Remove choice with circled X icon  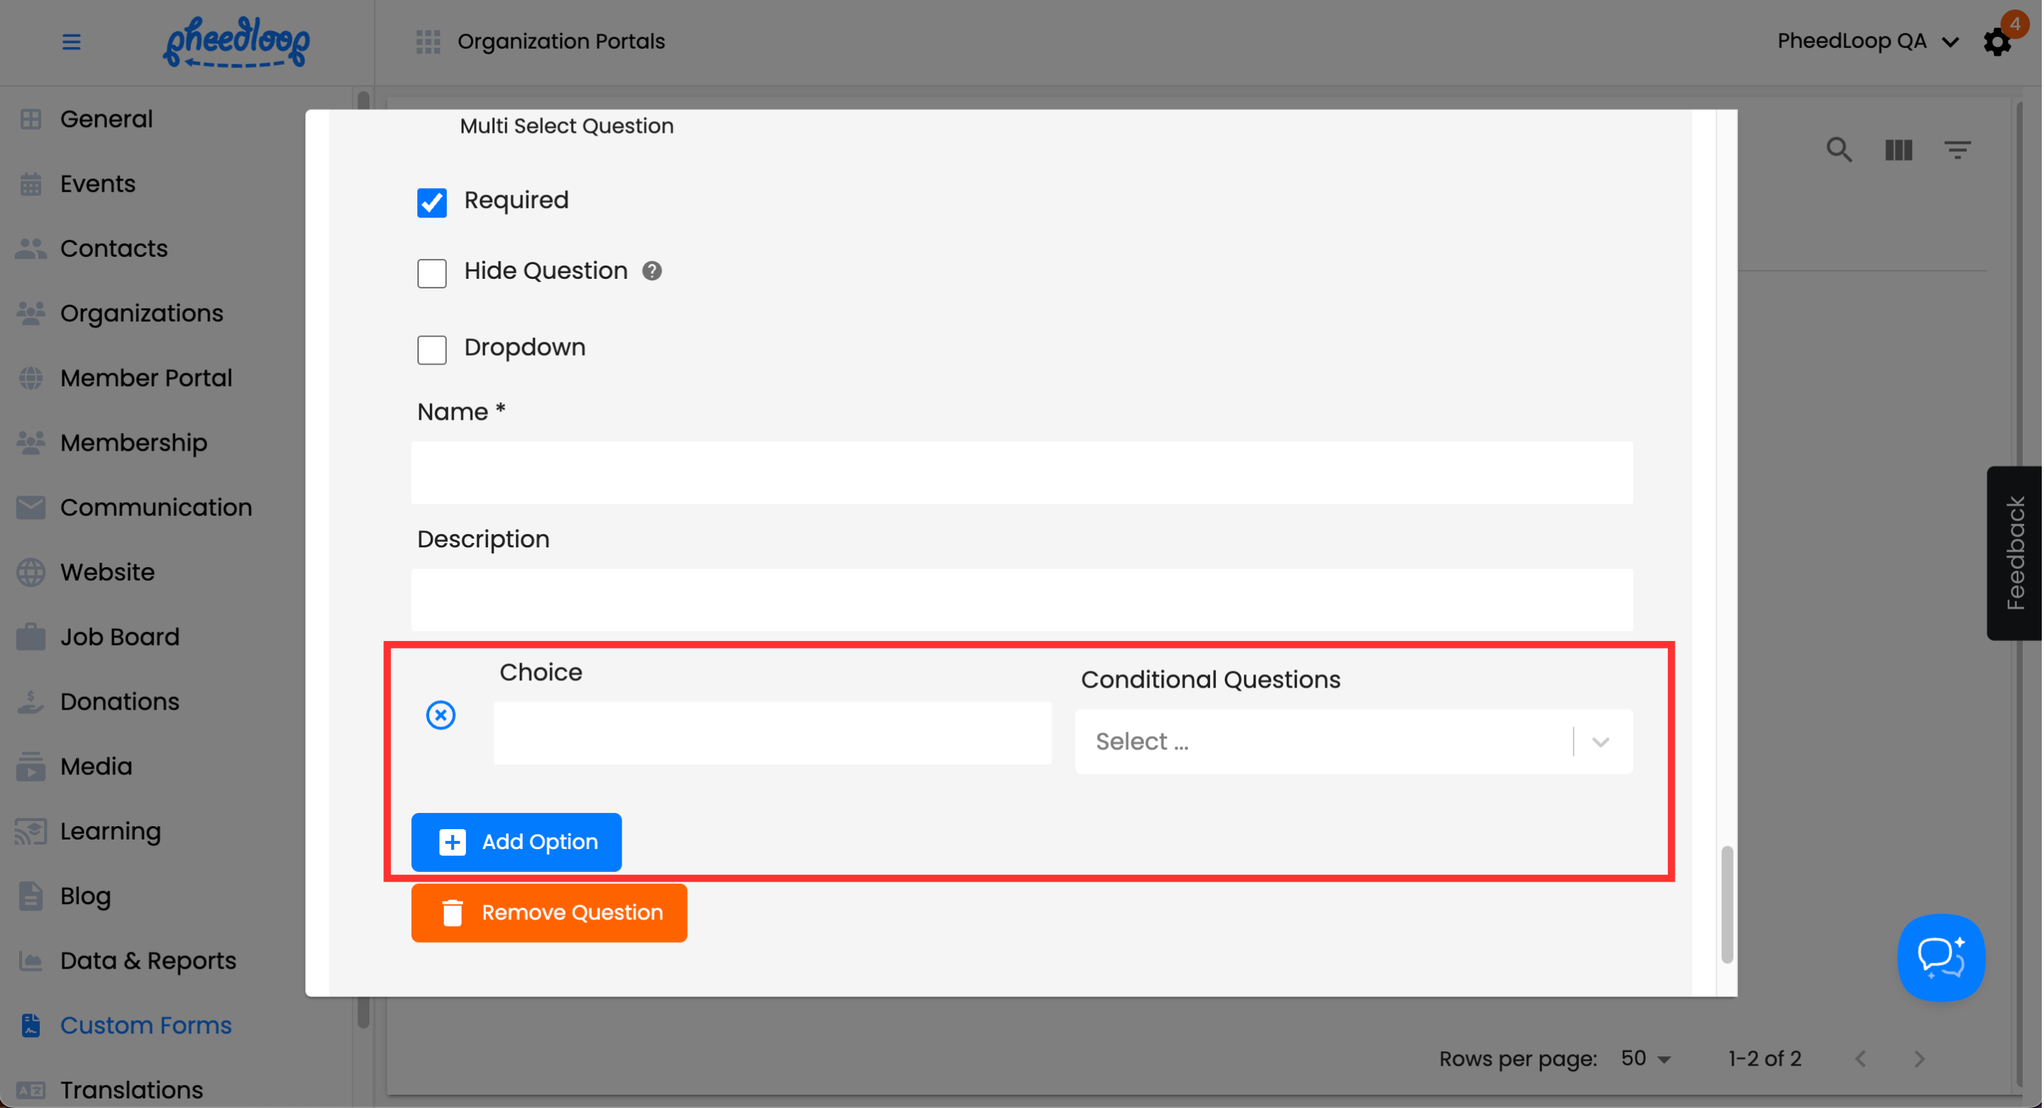point(440,715)
